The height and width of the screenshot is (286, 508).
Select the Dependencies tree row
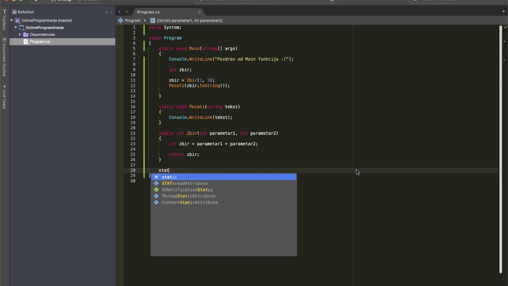tap(62, 35)
